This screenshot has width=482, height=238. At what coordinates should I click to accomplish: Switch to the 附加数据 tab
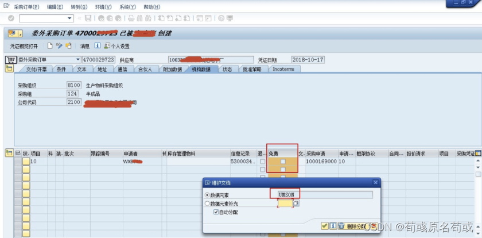[x=173, y=70]
